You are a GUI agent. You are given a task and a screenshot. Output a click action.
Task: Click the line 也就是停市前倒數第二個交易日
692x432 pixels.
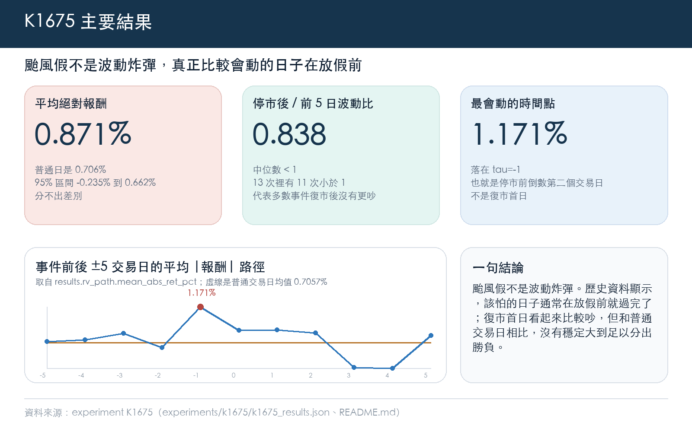(537, 183)
